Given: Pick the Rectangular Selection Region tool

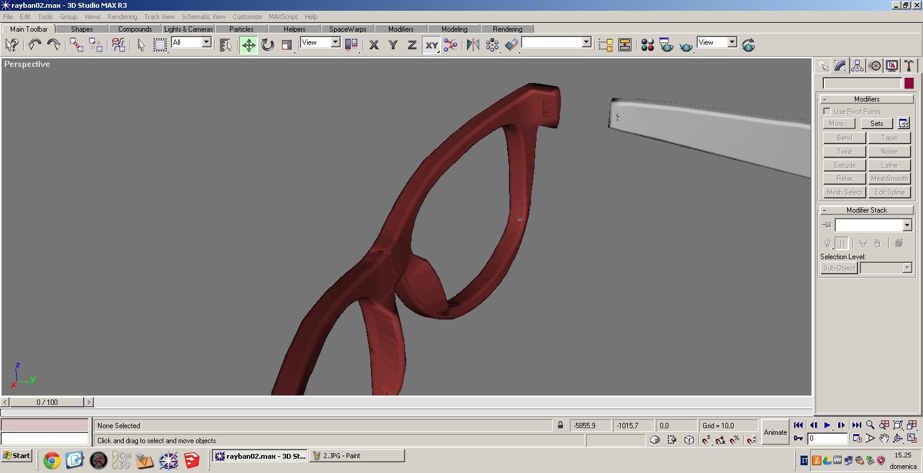Looking at the screenshot, I should (x=160, y=45).
